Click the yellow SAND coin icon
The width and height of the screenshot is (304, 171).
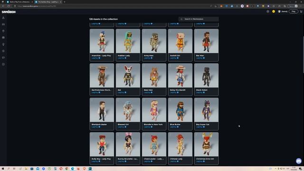(274, 11)
